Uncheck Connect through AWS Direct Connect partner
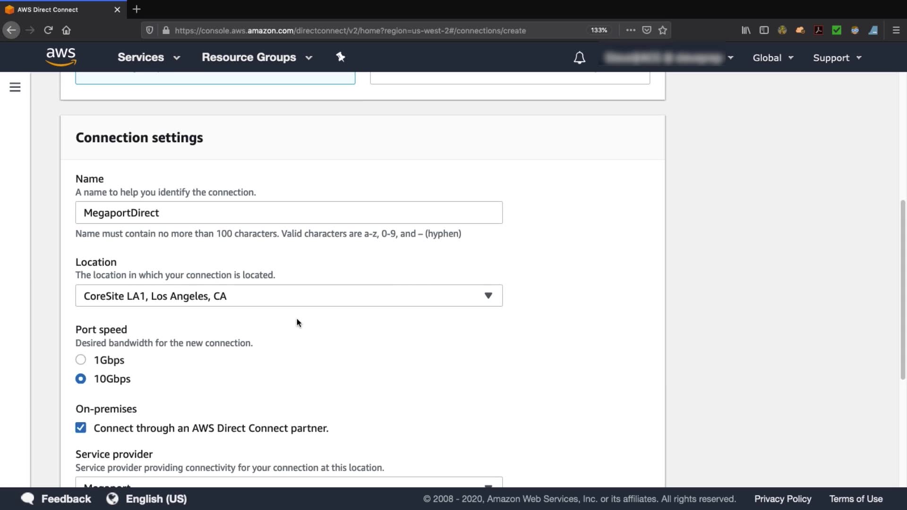 click(x=81, y=428)
